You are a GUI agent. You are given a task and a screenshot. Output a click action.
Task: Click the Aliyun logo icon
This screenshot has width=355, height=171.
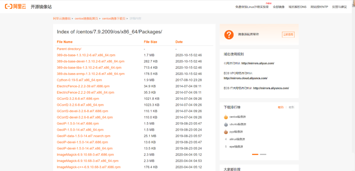coord(15,7)
